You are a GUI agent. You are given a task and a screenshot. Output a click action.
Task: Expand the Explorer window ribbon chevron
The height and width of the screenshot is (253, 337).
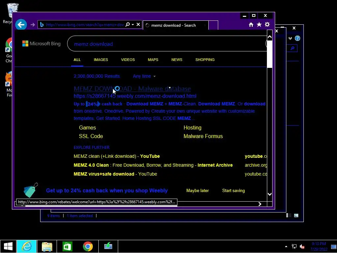[290, 38]
